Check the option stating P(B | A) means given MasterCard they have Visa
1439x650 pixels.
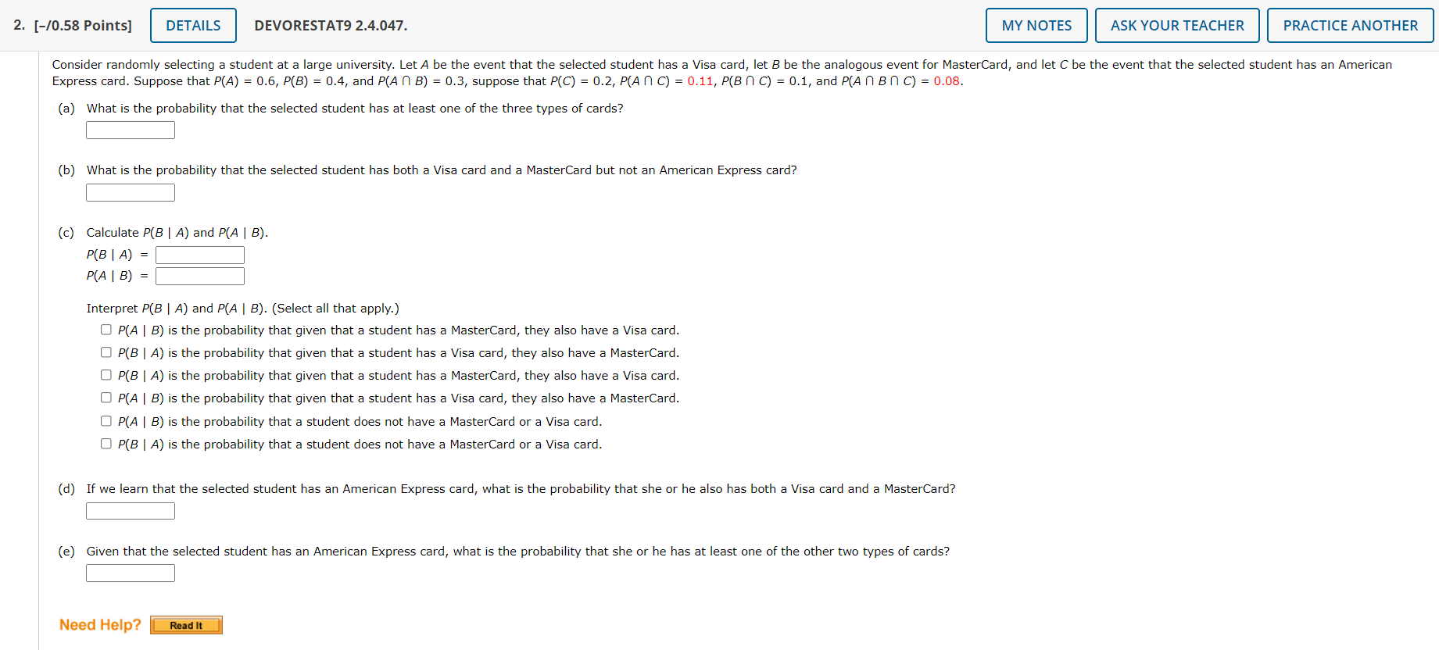pos(106,374)
